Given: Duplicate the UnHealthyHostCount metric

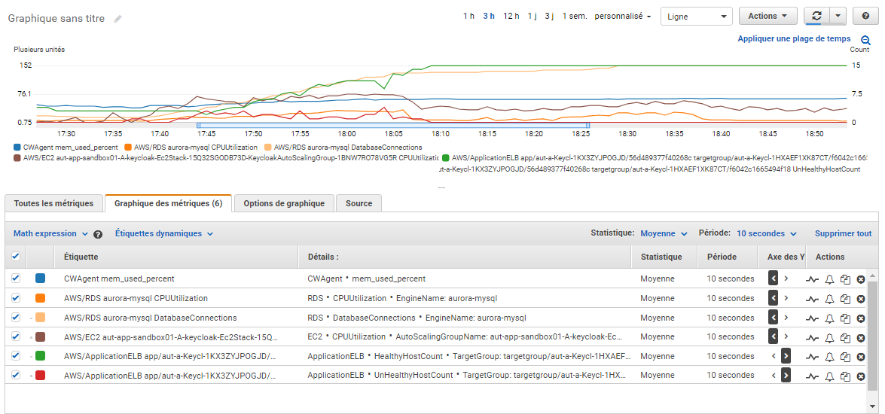Looking at the screenshot, I should click(845, 376).
